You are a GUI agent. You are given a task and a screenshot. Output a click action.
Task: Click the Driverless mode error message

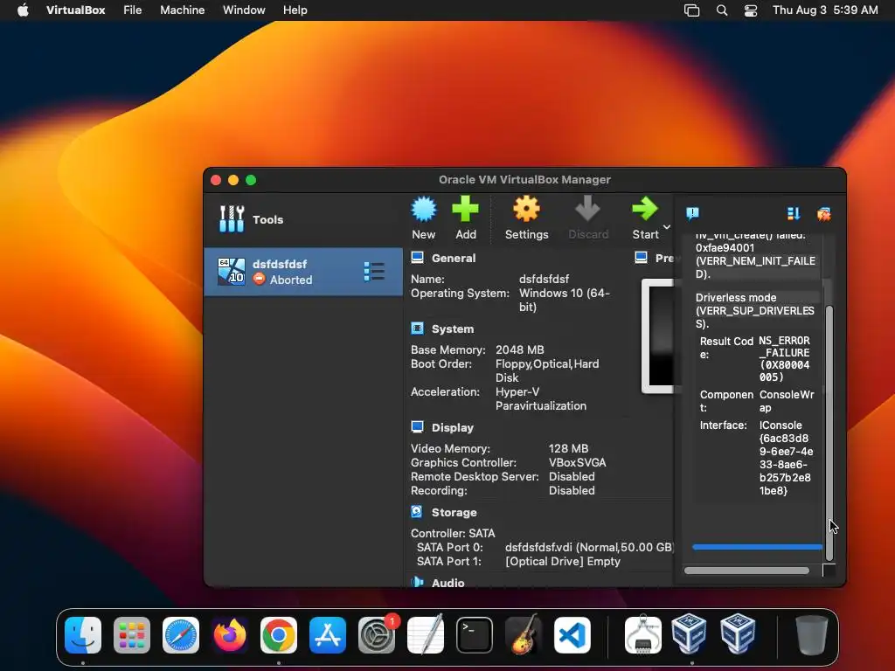(754, 310)
